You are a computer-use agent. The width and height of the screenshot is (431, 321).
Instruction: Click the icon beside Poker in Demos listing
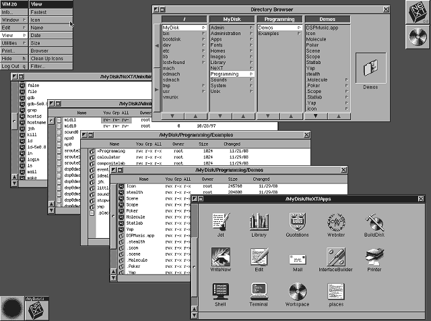pyautogui.click(x=121, y=211)
